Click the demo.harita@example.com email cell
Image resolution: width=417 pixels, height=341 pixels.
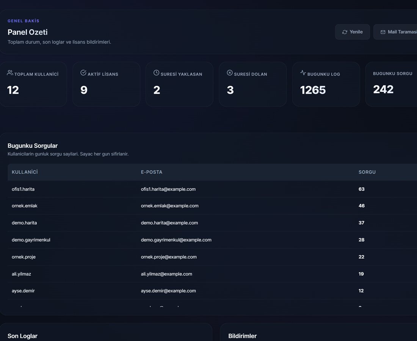[169, 223]
